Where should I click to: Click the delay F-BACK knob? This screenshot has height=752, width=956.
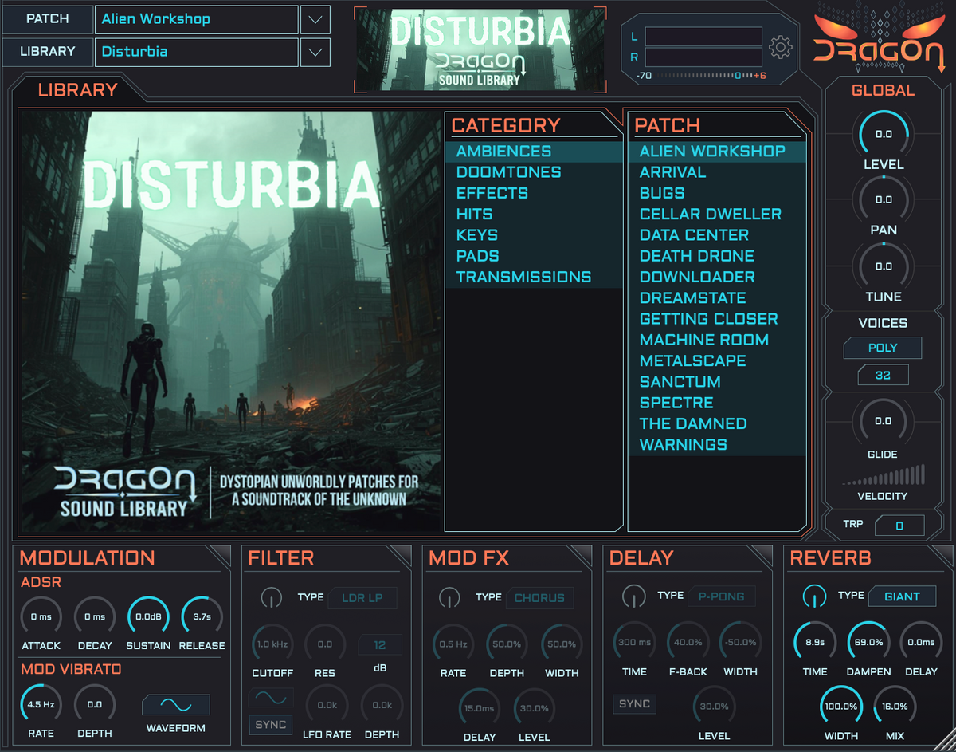point(688,642)
